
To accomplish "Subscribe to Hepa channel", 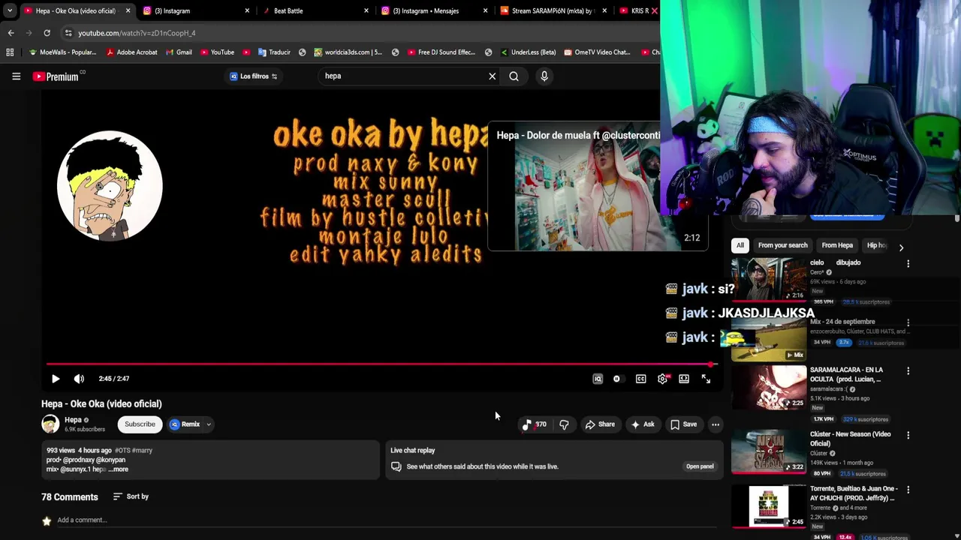I will click(x=140, y=424).
